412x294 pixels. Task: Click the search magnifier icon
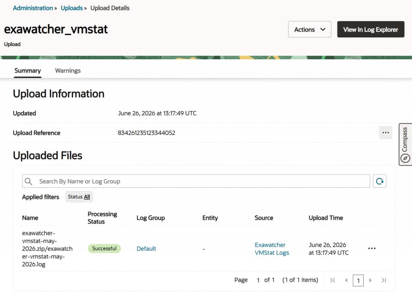[x=29, y=181]
